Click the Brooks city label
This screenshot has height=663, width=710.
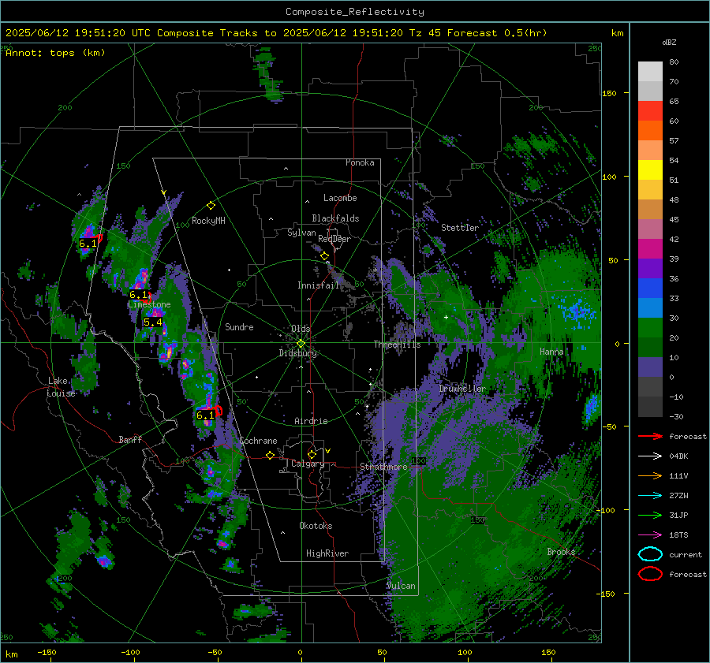pos(561,552)
